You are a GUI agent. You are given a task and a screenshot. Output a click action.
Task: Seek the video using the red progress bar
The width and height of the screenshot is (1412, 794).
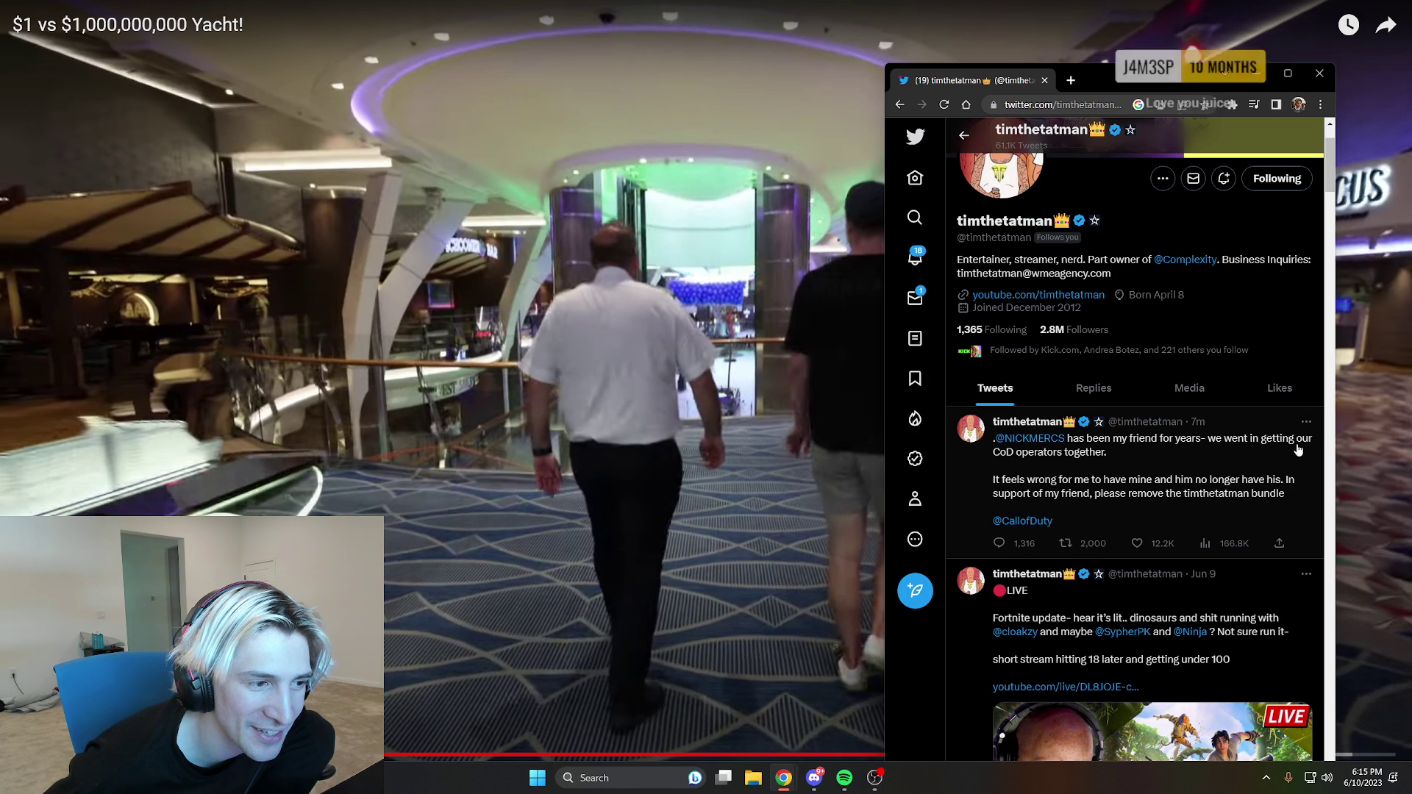(632, 754)
